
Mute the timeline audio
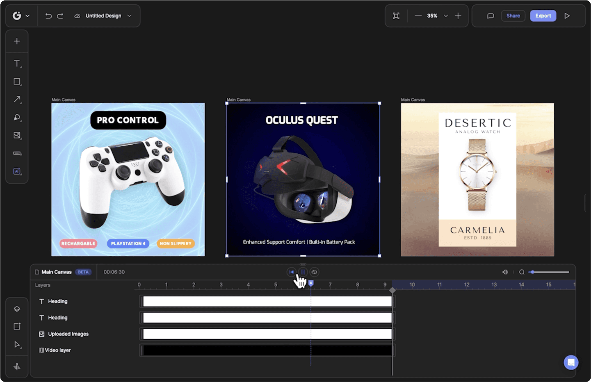505,272
